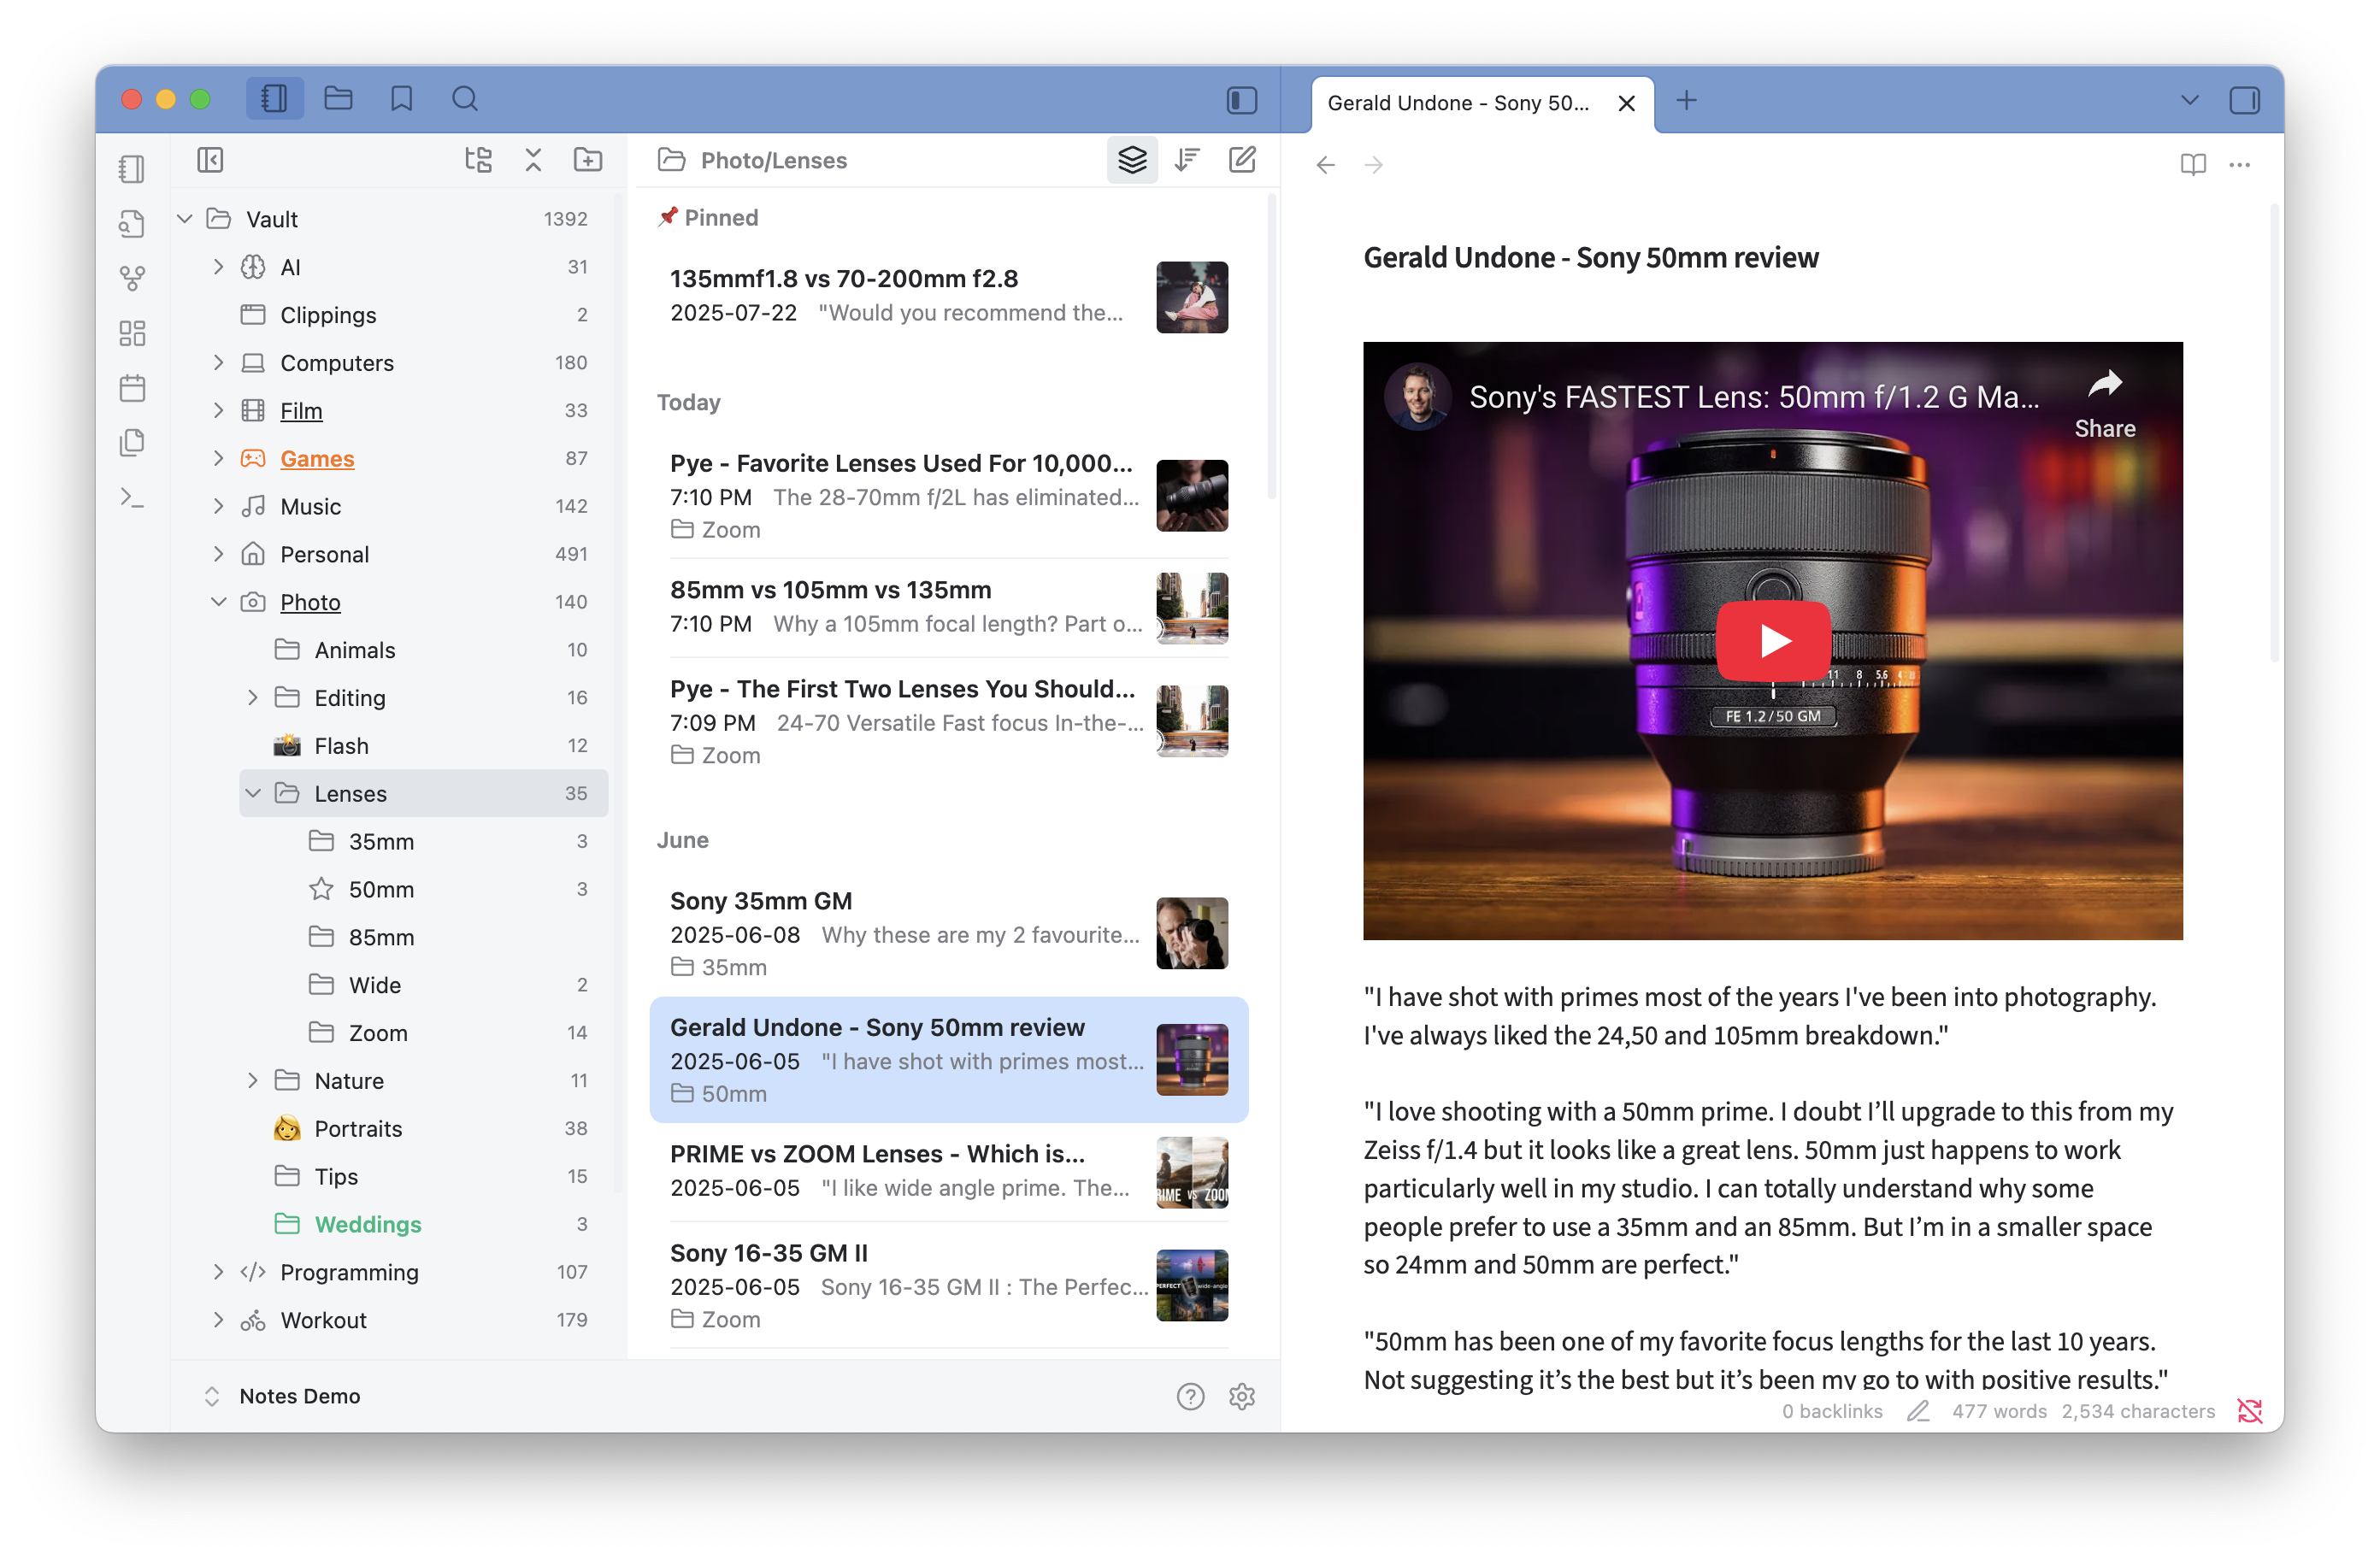Open command palette terminal ribbon icon
The image size is (2380, 1559).
pos(132,497)
